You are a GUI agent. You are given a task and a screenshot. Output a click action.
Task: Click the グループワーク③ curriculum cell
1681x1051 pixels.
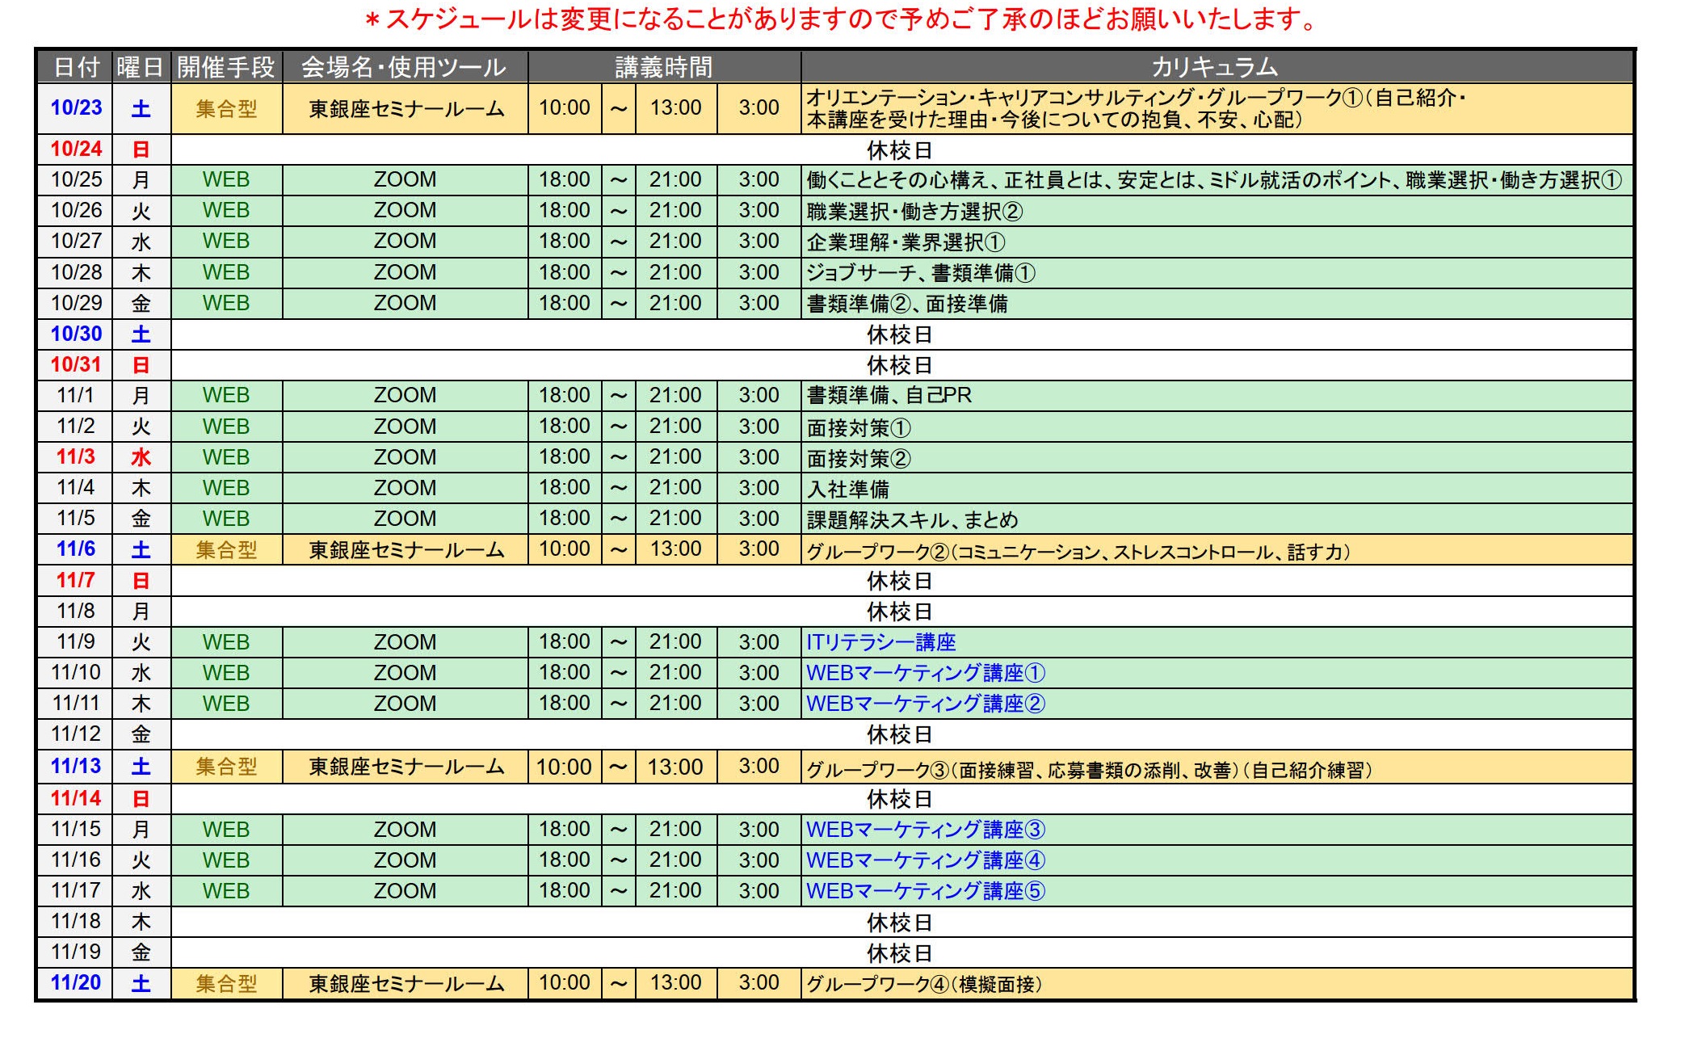coord(1217,767)
